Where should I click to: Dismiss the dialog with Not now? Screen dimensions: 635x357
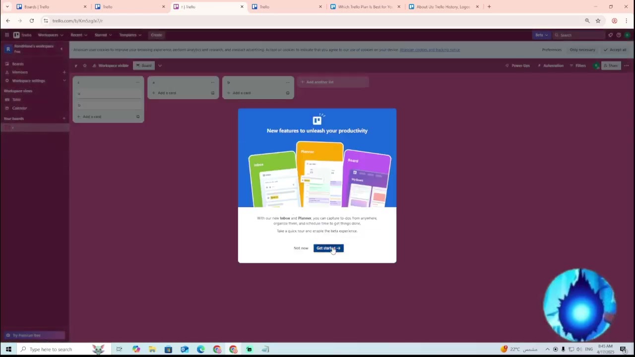click(x=301, y=248)
